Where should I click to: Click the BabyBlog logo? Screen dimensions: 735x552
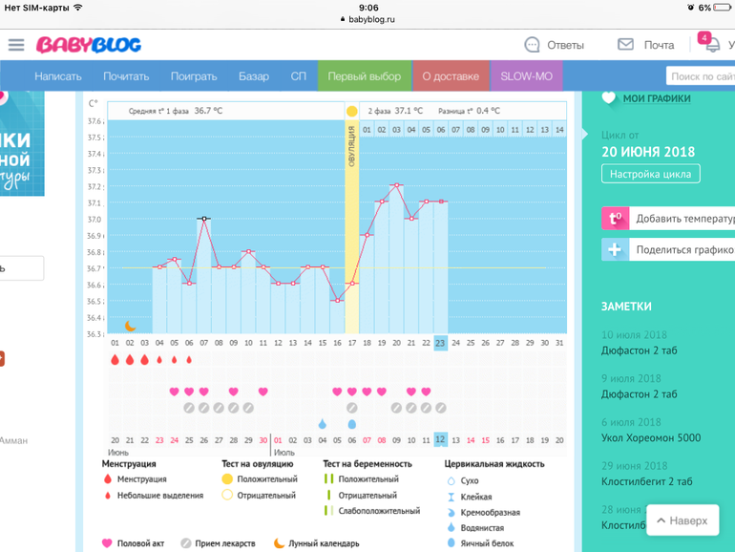(89, 45)
